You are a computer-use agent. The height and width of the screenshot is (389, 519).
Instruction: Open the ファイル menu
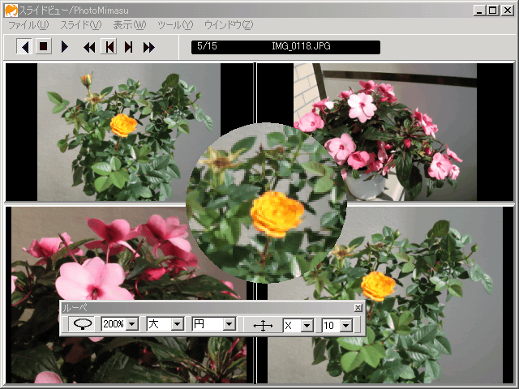point(28,25)
